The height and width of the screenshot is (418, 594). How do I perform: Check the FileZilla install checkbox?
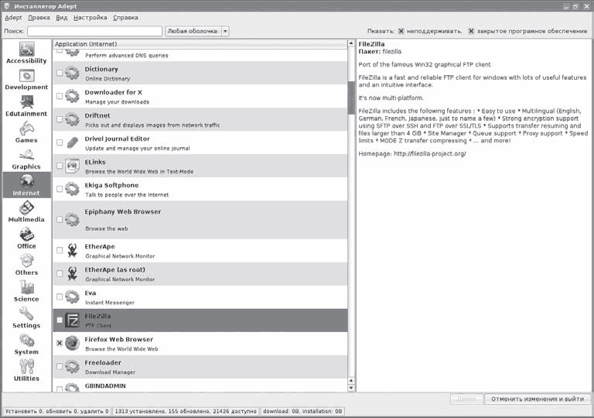click(x=60, y=320)
